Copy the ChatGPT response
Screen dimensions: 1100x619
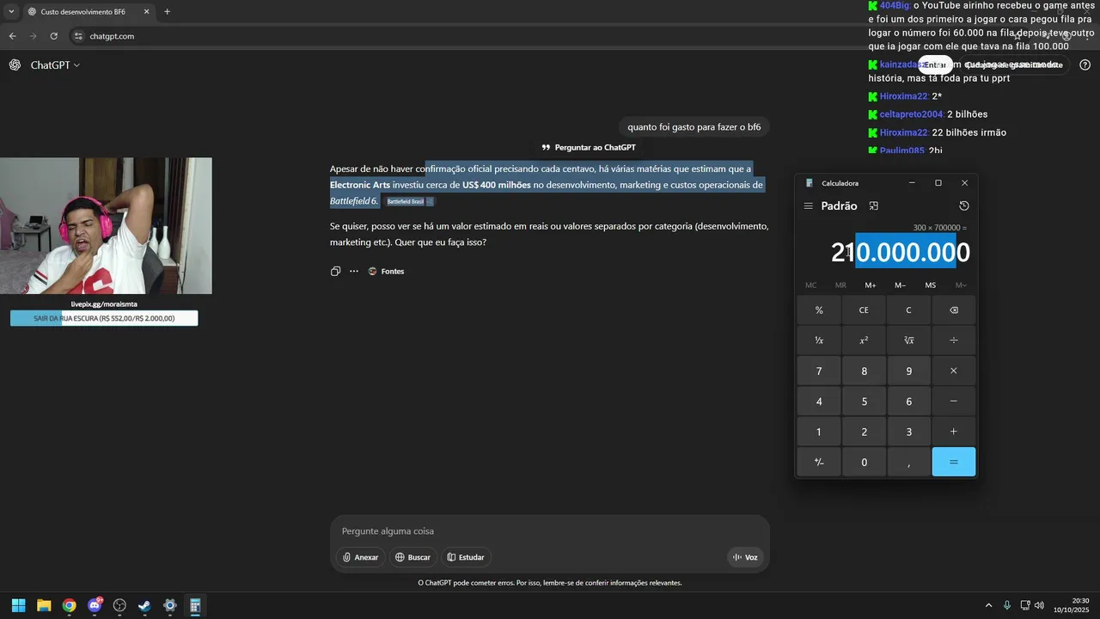point(335,272)
